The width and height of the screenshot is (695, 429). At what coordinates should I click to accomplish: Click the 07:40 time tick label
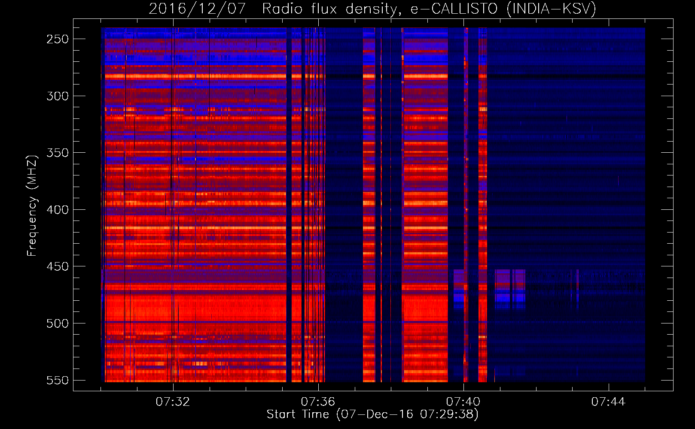tap(463, 402)
